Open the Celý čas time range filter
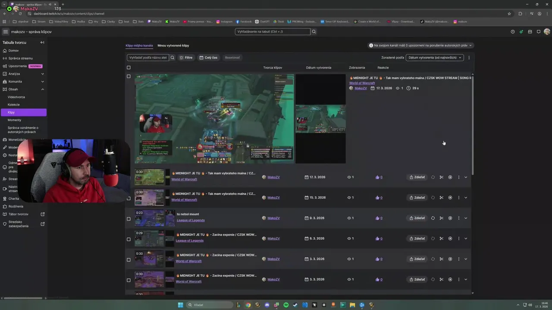The width and height of the screenshot is (552, 310). [208, 57]
